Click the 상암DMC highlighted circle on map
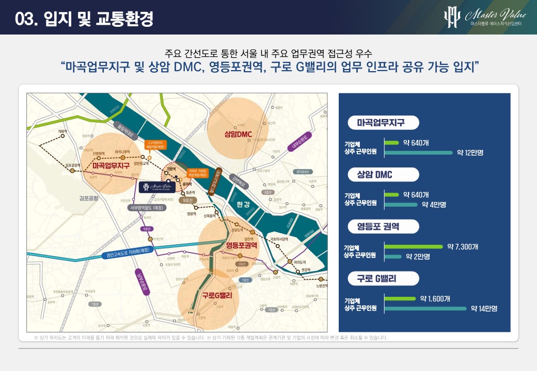537x371 pixels. (237, 134)
